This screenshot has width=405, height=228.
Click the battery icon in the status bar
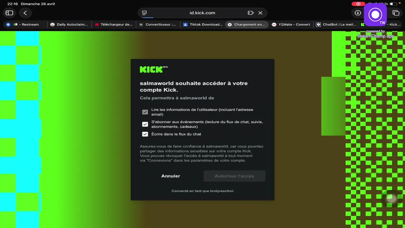pos(393,4)
